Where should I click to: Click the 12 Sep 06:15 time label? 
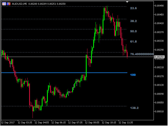[59, 123]
